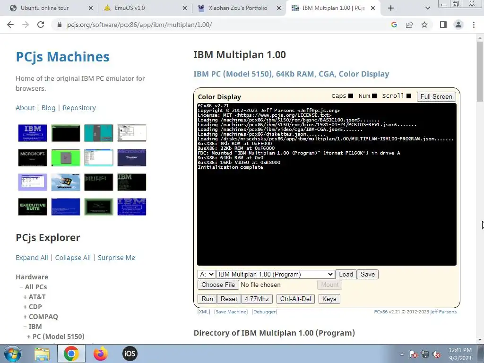
Task: Close the EmuOS v1.0 tab
Action: [185, 8]
